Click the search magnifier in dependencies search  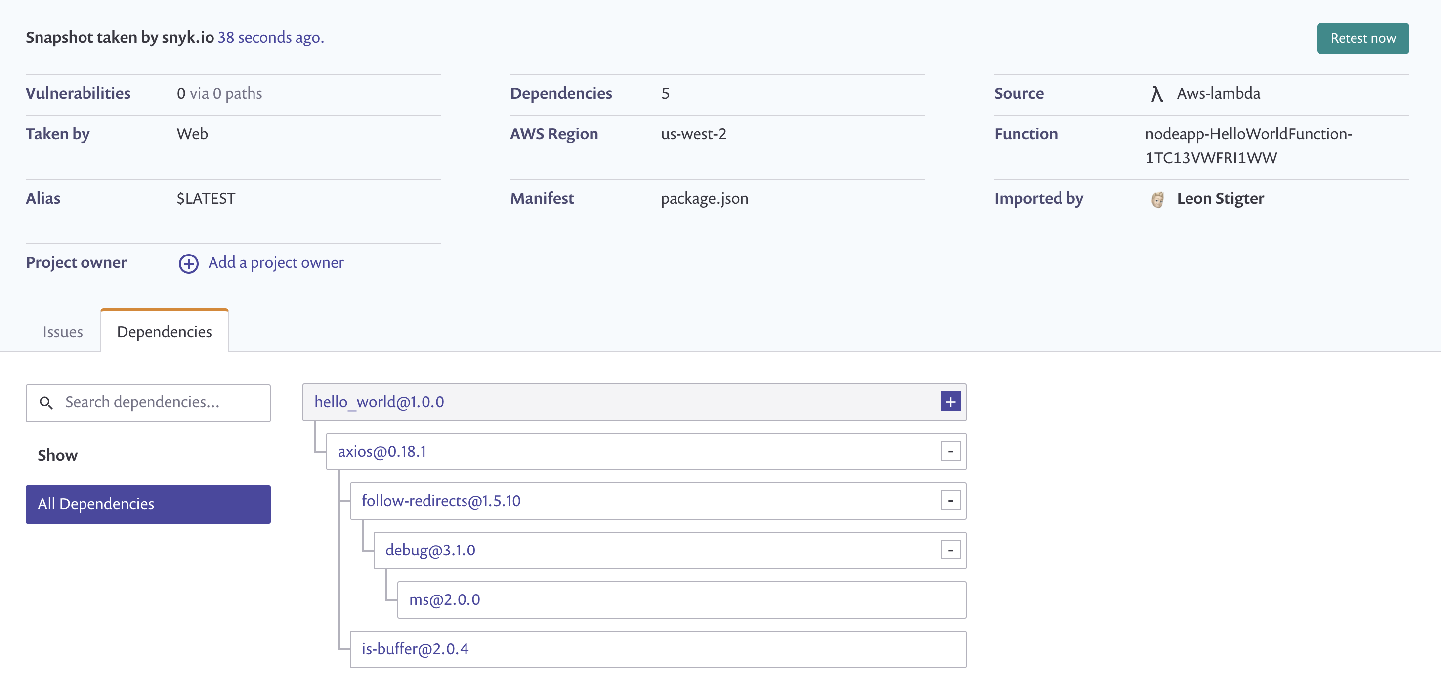(x=47, y=402)
